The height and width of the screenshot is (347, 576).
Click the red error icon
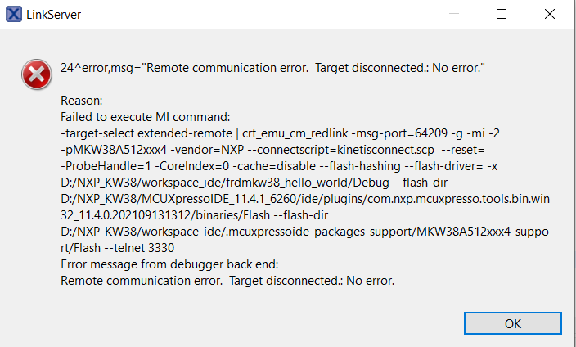[x=34, y=75]
